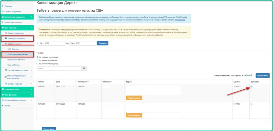
Task: Click the question mark icon next to Помощь
Action: coord(2,6)
